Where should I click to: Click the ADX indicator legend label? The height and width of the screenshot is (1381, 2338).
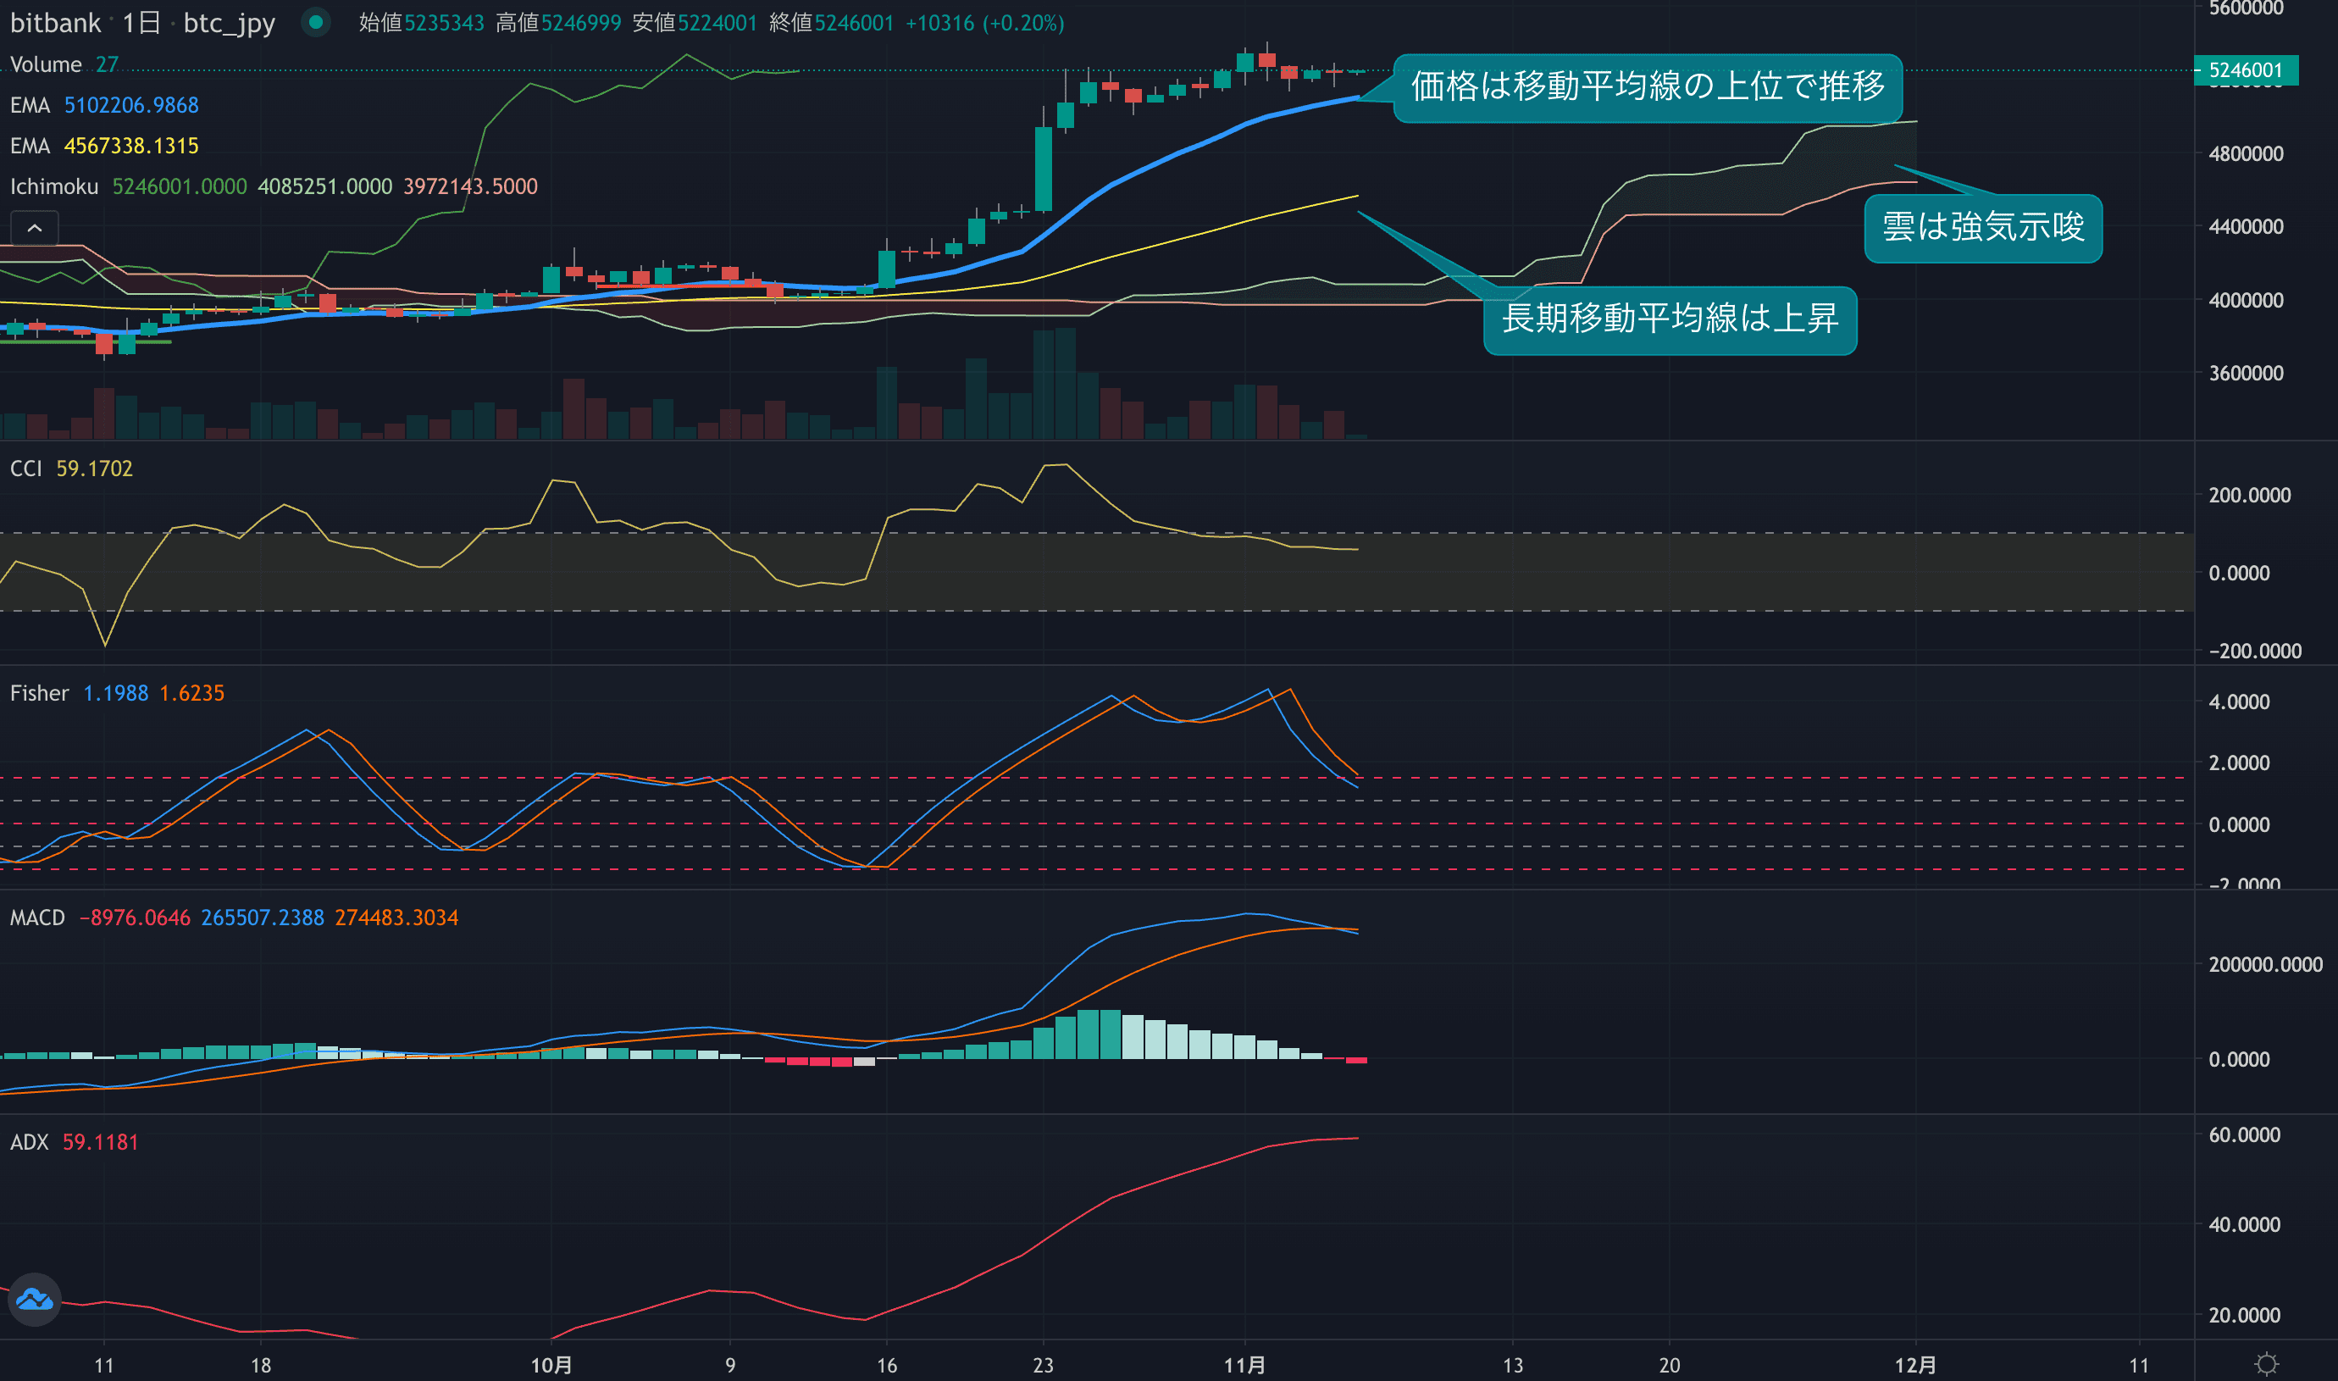(x=29, y=1142)
